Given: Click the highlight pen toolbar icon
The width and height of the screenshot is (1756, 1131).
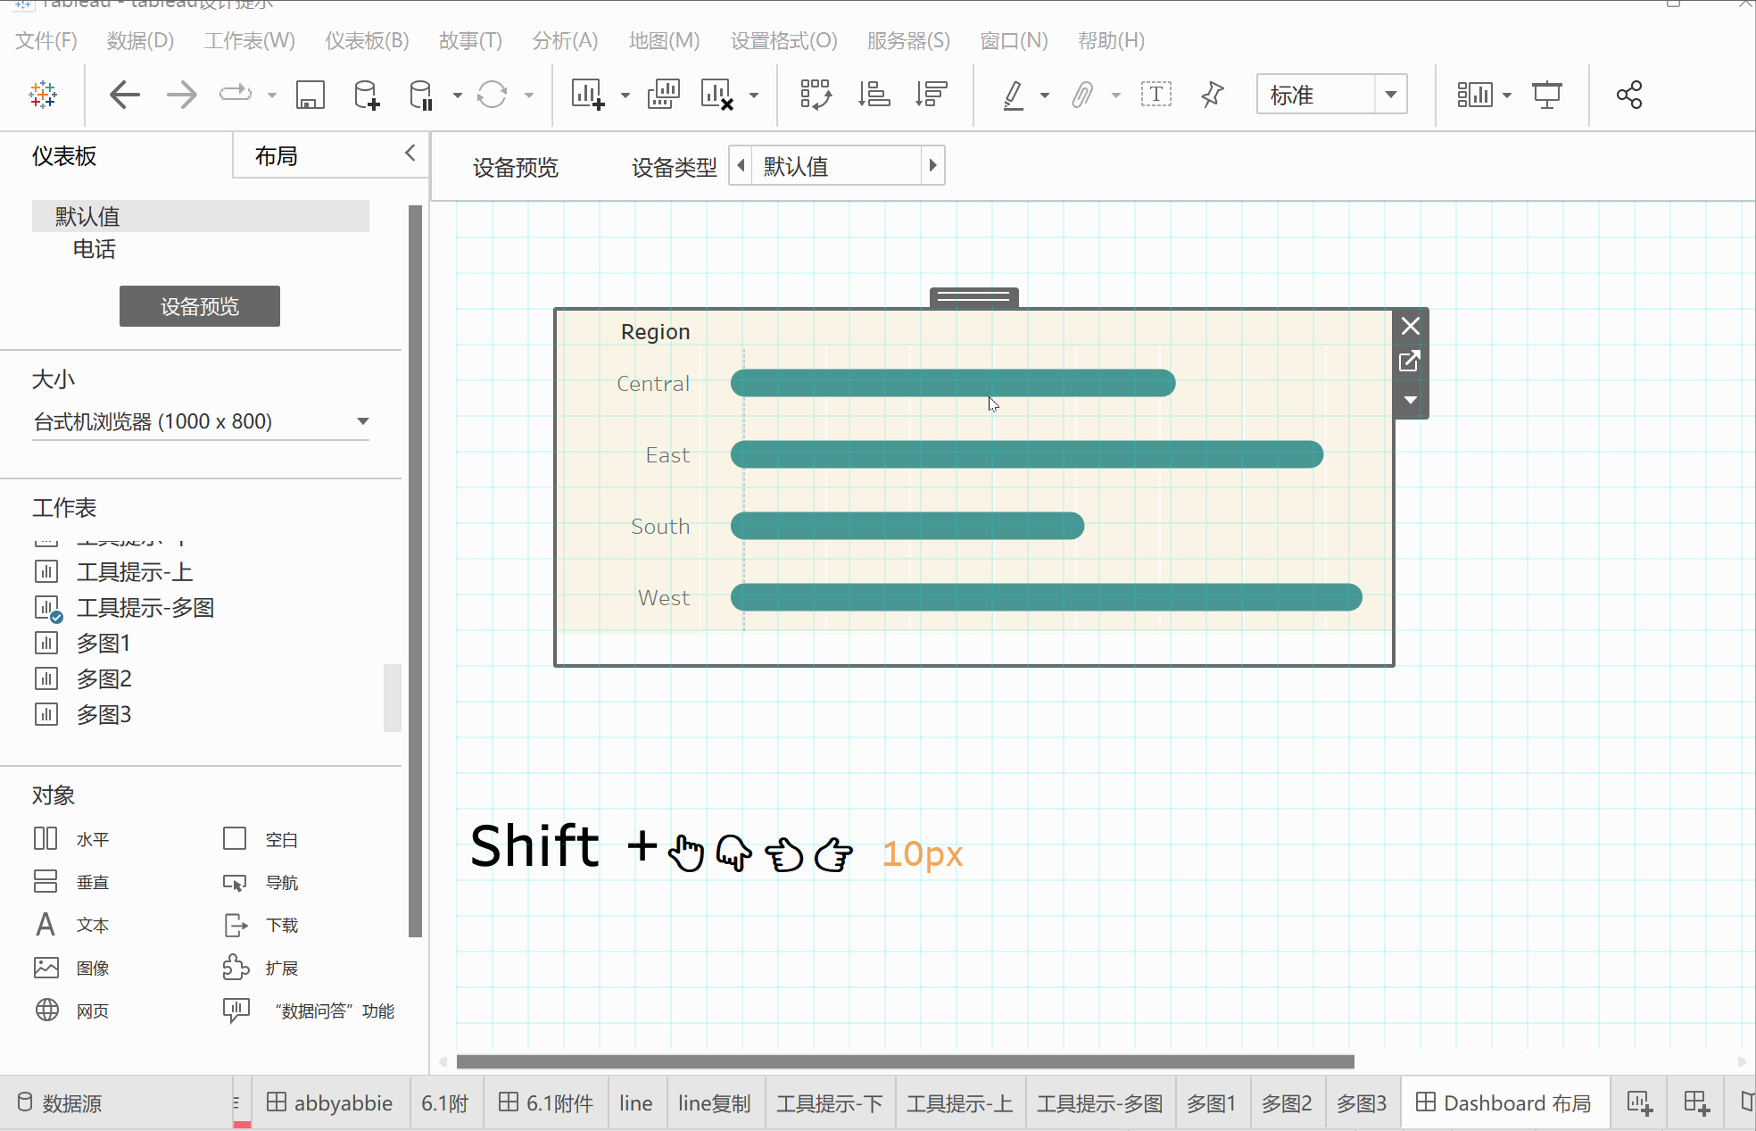Looking at the screenshot, I should click(1013, 95).
